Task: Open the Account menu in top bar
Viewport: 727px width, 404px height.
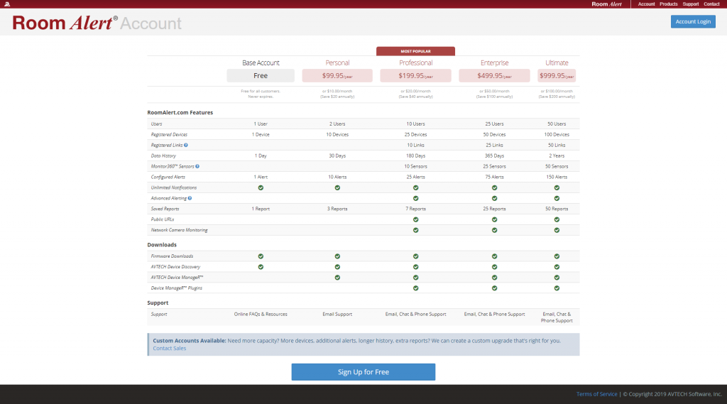Action: tap(646, 4)
